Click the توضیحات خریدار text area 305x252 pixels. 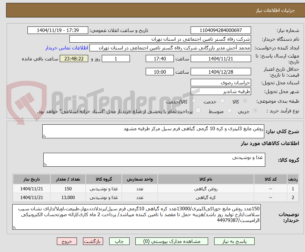[x=136, y=217]
